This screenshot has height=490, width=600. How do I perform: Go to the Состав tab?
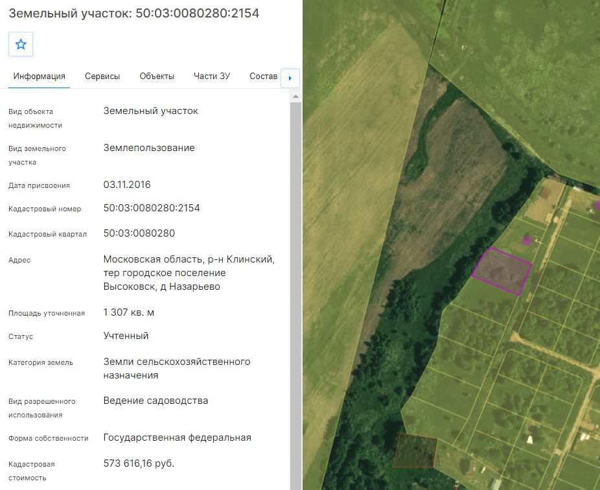point(263,76)
